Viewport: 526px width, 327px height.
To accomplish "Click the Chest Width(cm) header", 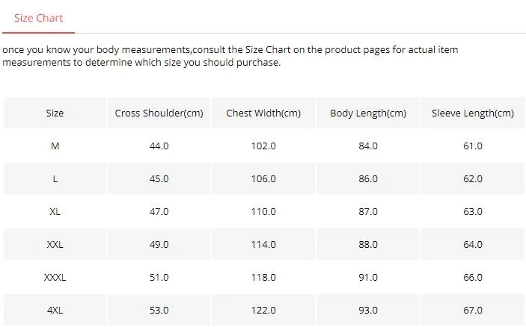I will coord(263,113).
